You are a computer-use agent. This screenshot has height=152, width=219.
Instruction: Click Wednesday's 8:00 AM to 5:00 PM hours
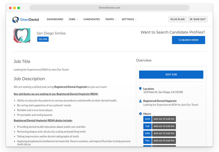point(164,133)
